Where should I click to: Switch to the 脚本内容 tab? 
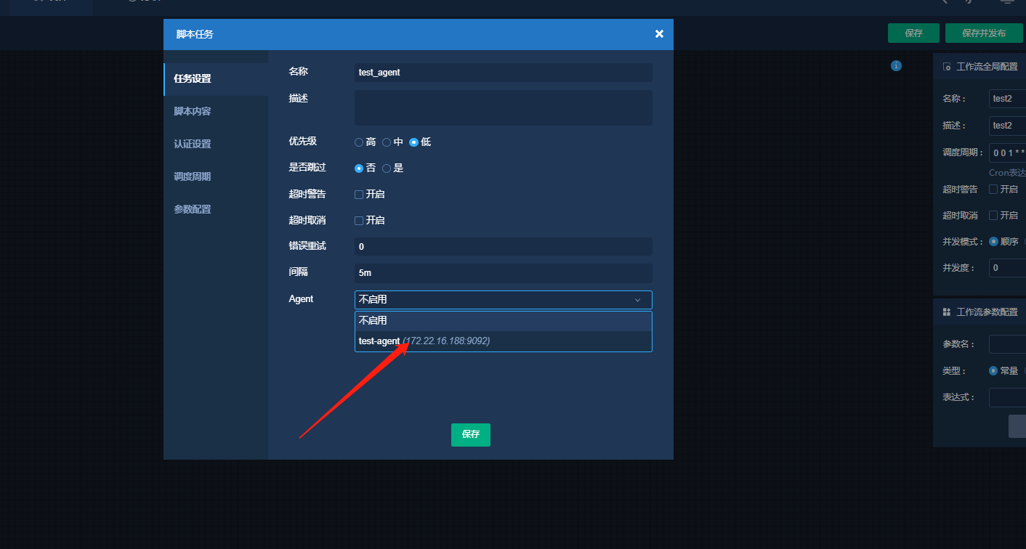point(193,112)
